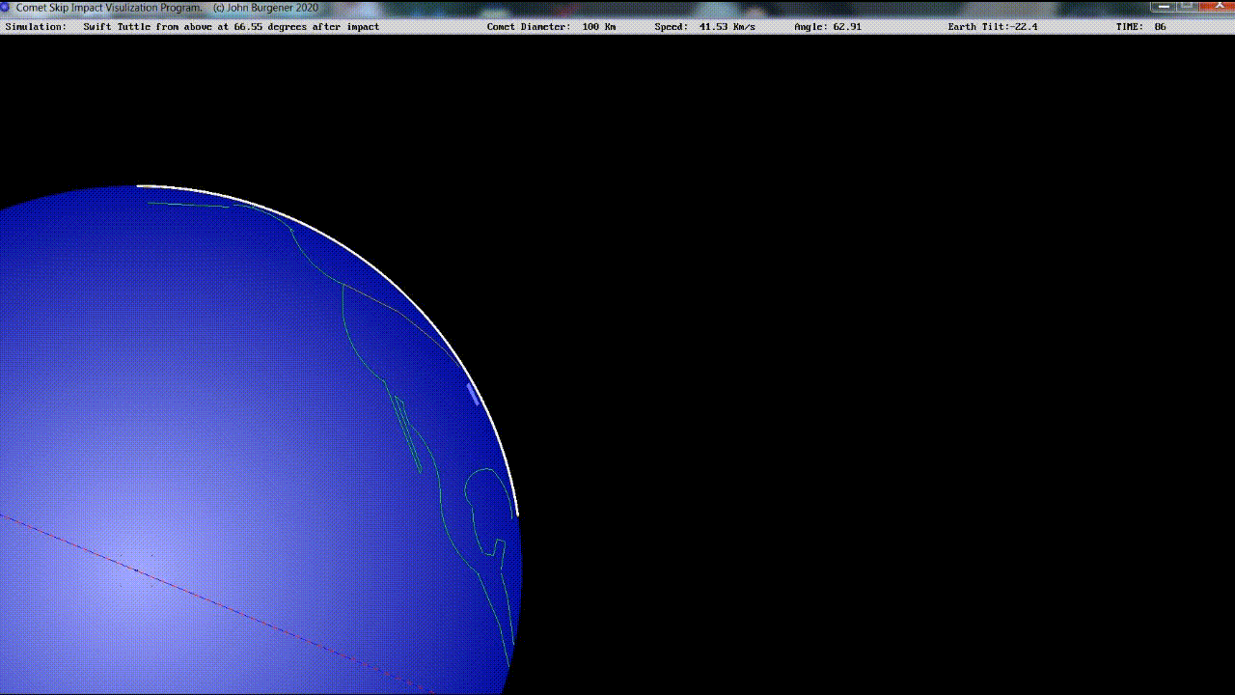Click the small purple comet marker on Earth's edge
This screenshot has width=1235, height=695.
click(x=473, y=394)
